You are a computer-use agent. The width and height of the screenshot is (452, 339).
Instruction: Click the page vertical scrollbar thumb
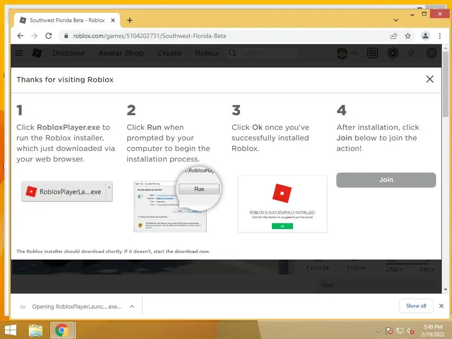pyautogui.click(x=446, y=83)
